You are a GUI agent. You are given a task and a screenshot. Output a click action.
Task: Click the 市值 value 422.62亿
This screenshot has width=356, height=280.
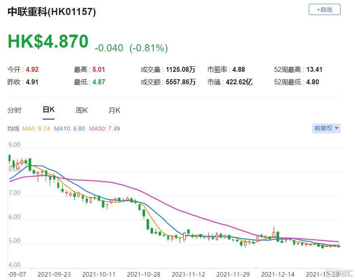(x=239, y=82)
